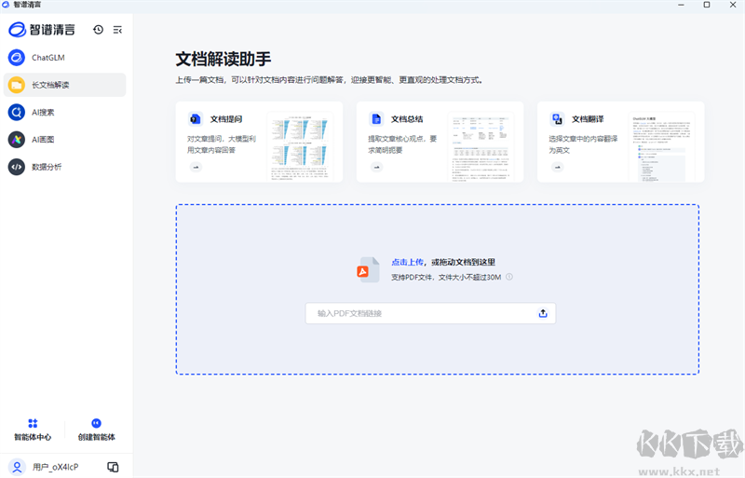Image resolution: width=745 pixels, height=478 pixels.
Task: Click the 文档总结 preview thumbnail
Action: click(x=481, y=147)
